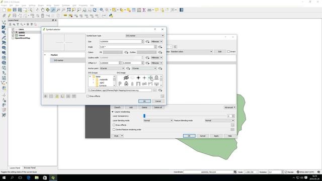Open Random colors ramp dropdown
The width and height of the screenshot is (322, 181).
tap(191, 51)
